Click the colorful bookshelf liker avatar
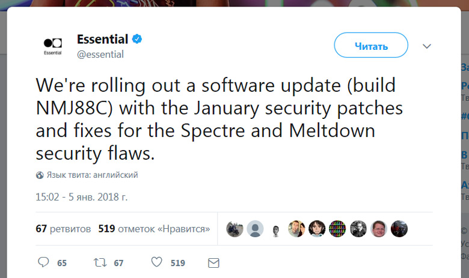 (x=337, y=229)
